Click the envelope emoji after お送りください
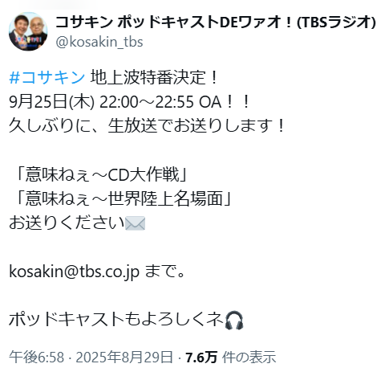The height and width of the screenshot is (376, 389). pyautogui.click(x=136, y=223)
